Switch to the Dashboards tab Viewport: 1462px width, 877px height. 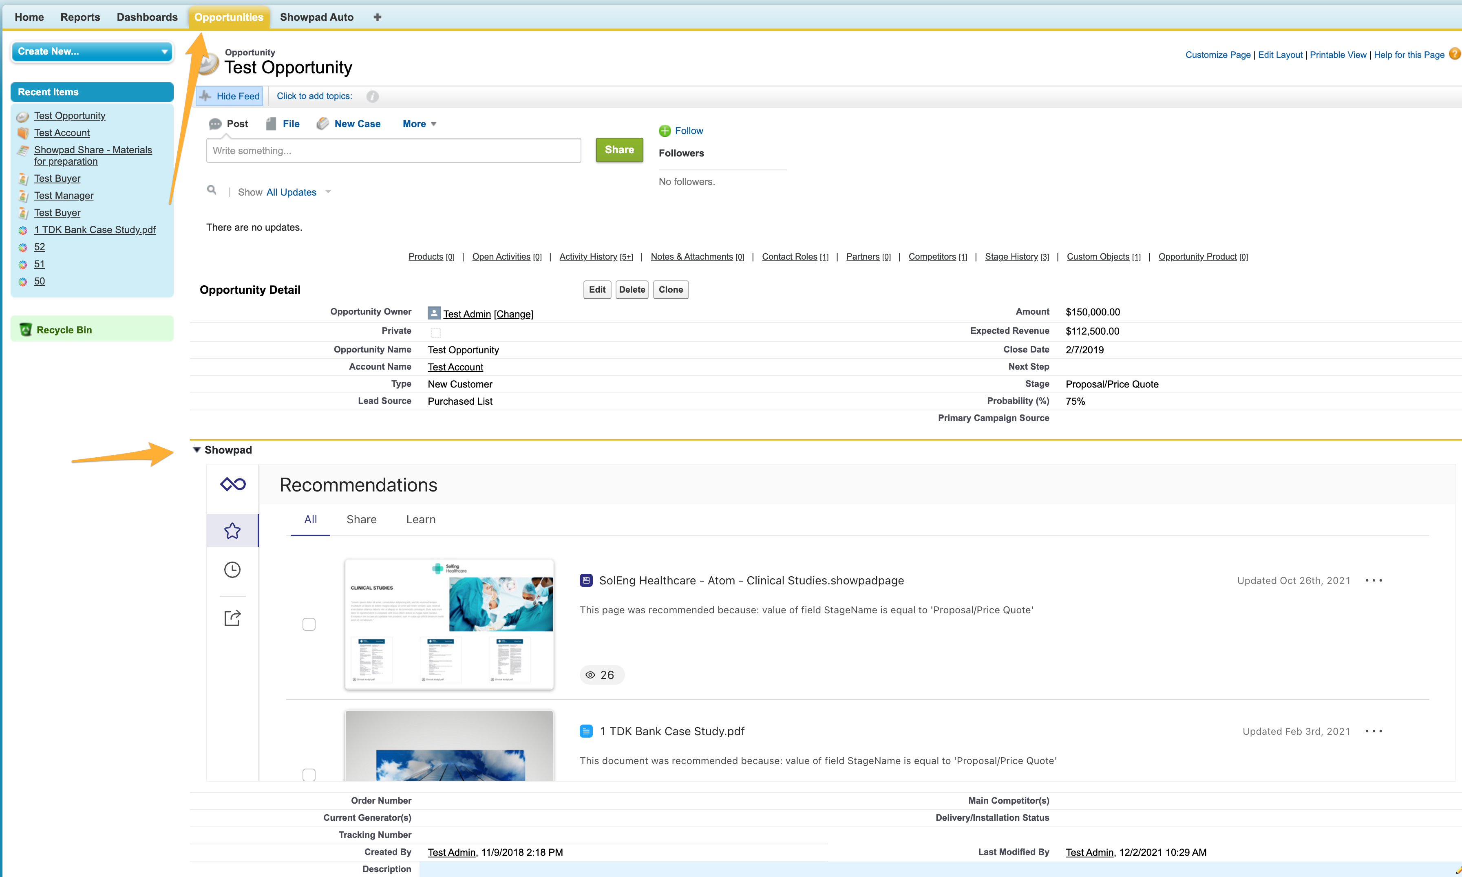point(147,17)
